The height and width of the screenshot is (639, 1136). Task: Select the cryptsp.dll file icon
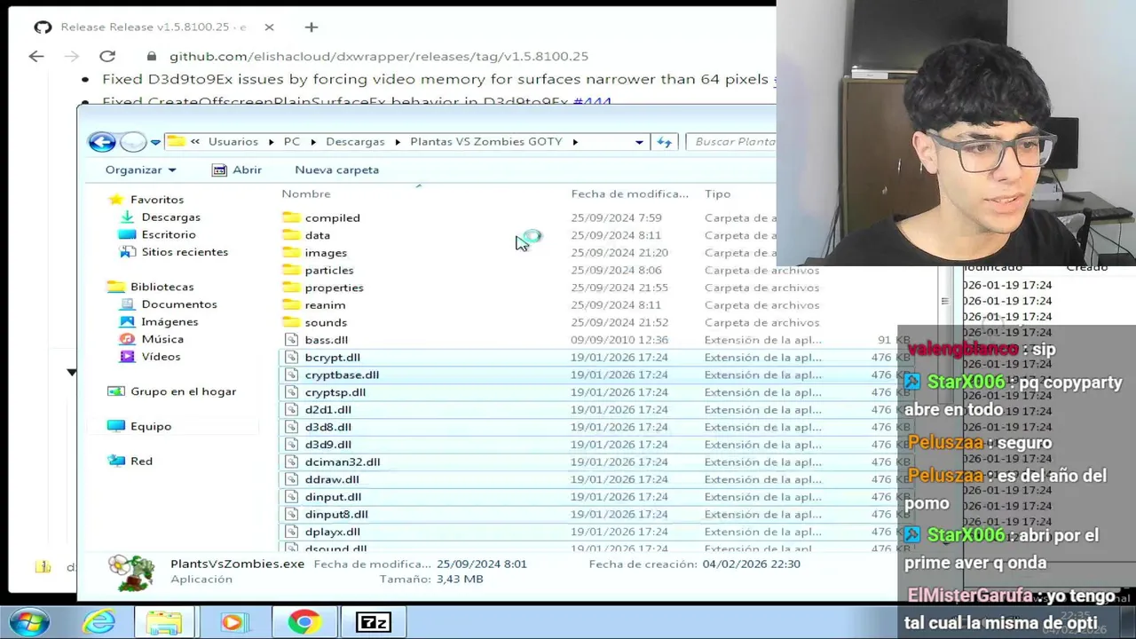[292, 392]
